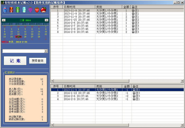Click the app icon in title bar
The height and width of the screenshot is (128, 185).
pos(3,3)
